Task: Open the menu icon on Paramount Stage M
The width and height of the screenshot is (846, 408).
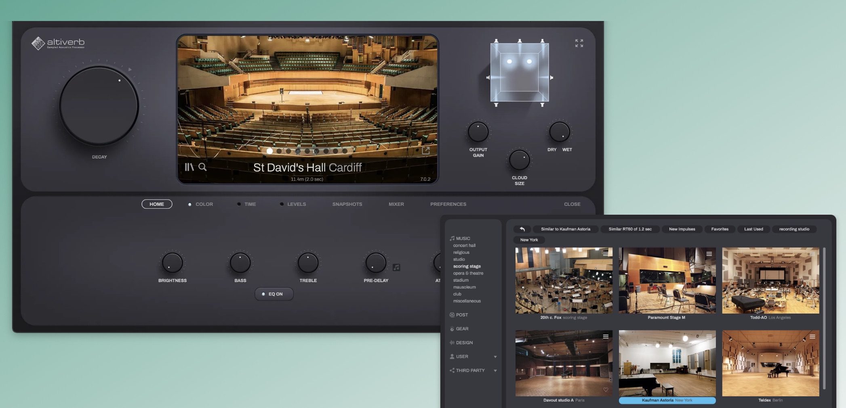Action: [x=709, y=254]
